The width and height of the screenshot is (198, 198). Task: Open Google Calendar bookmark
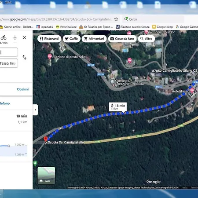[x=187, y=27]
